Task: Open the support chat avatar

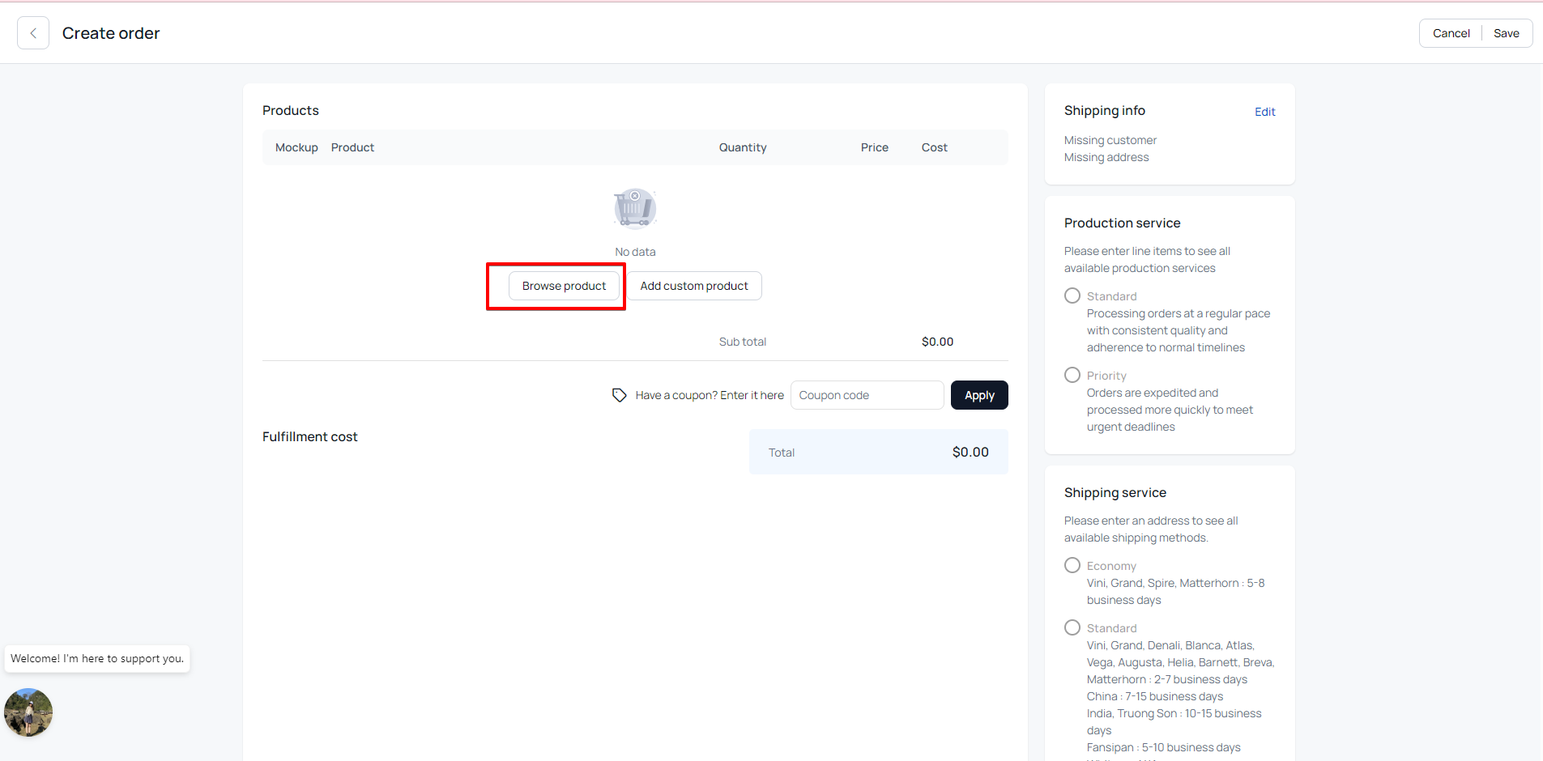Action: point(28,712)
